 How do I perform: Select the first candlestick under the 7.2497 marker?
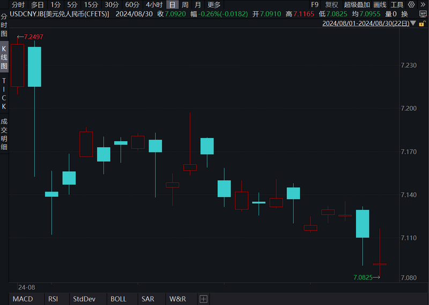[x=17, y=65]
